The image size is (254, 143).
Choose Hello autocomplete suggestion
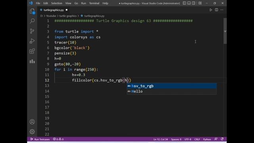tap(171, 91)
